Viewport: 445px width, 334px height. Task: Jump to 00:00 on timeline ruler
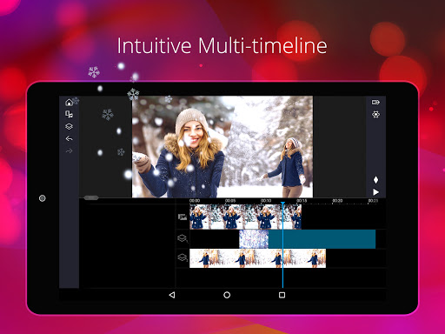195,201
